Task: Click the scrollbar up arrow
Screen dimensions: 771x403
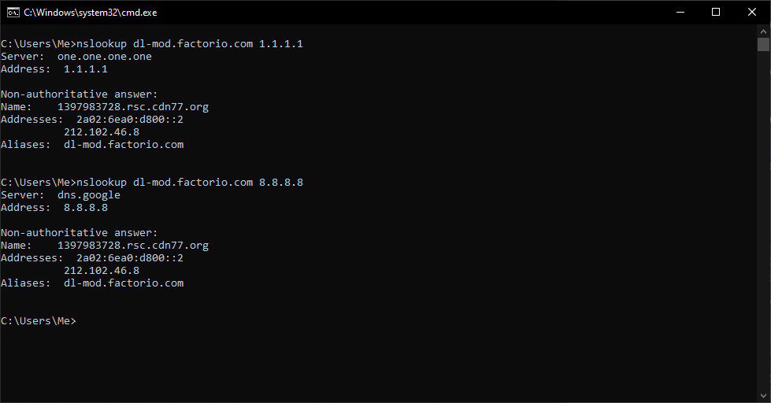Action: [763, 31]
